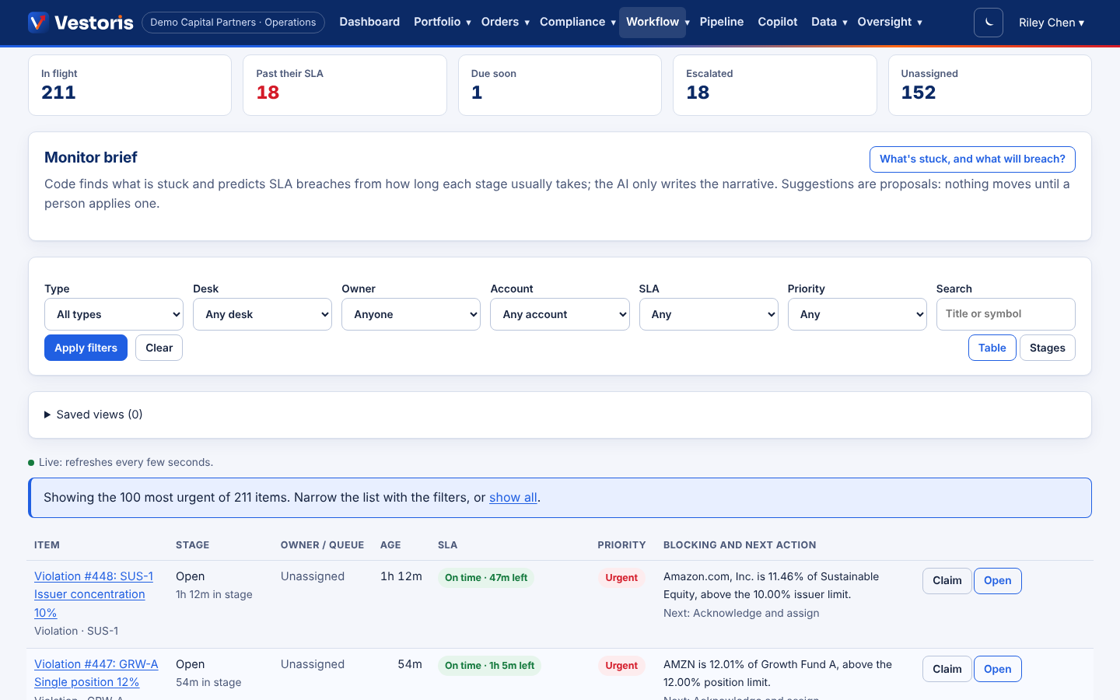Viewport: 1120px width, 700px height.
Task: Toggle dark mode moon icon
Action: coord(989,23)
